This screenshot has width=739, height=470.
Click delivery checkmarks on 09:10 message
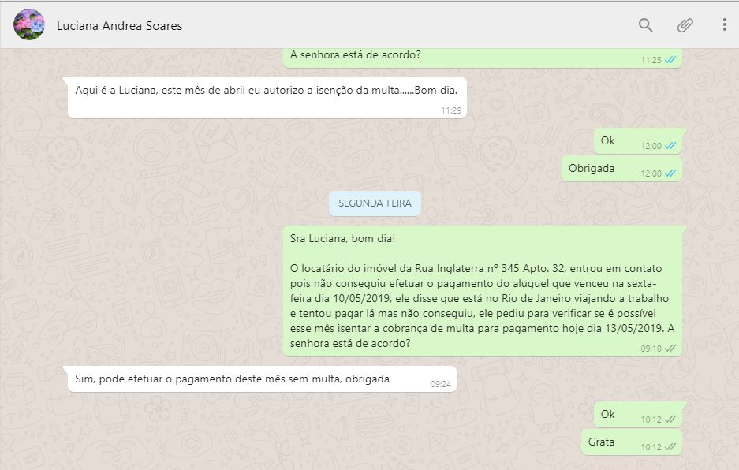click(670, 349)
